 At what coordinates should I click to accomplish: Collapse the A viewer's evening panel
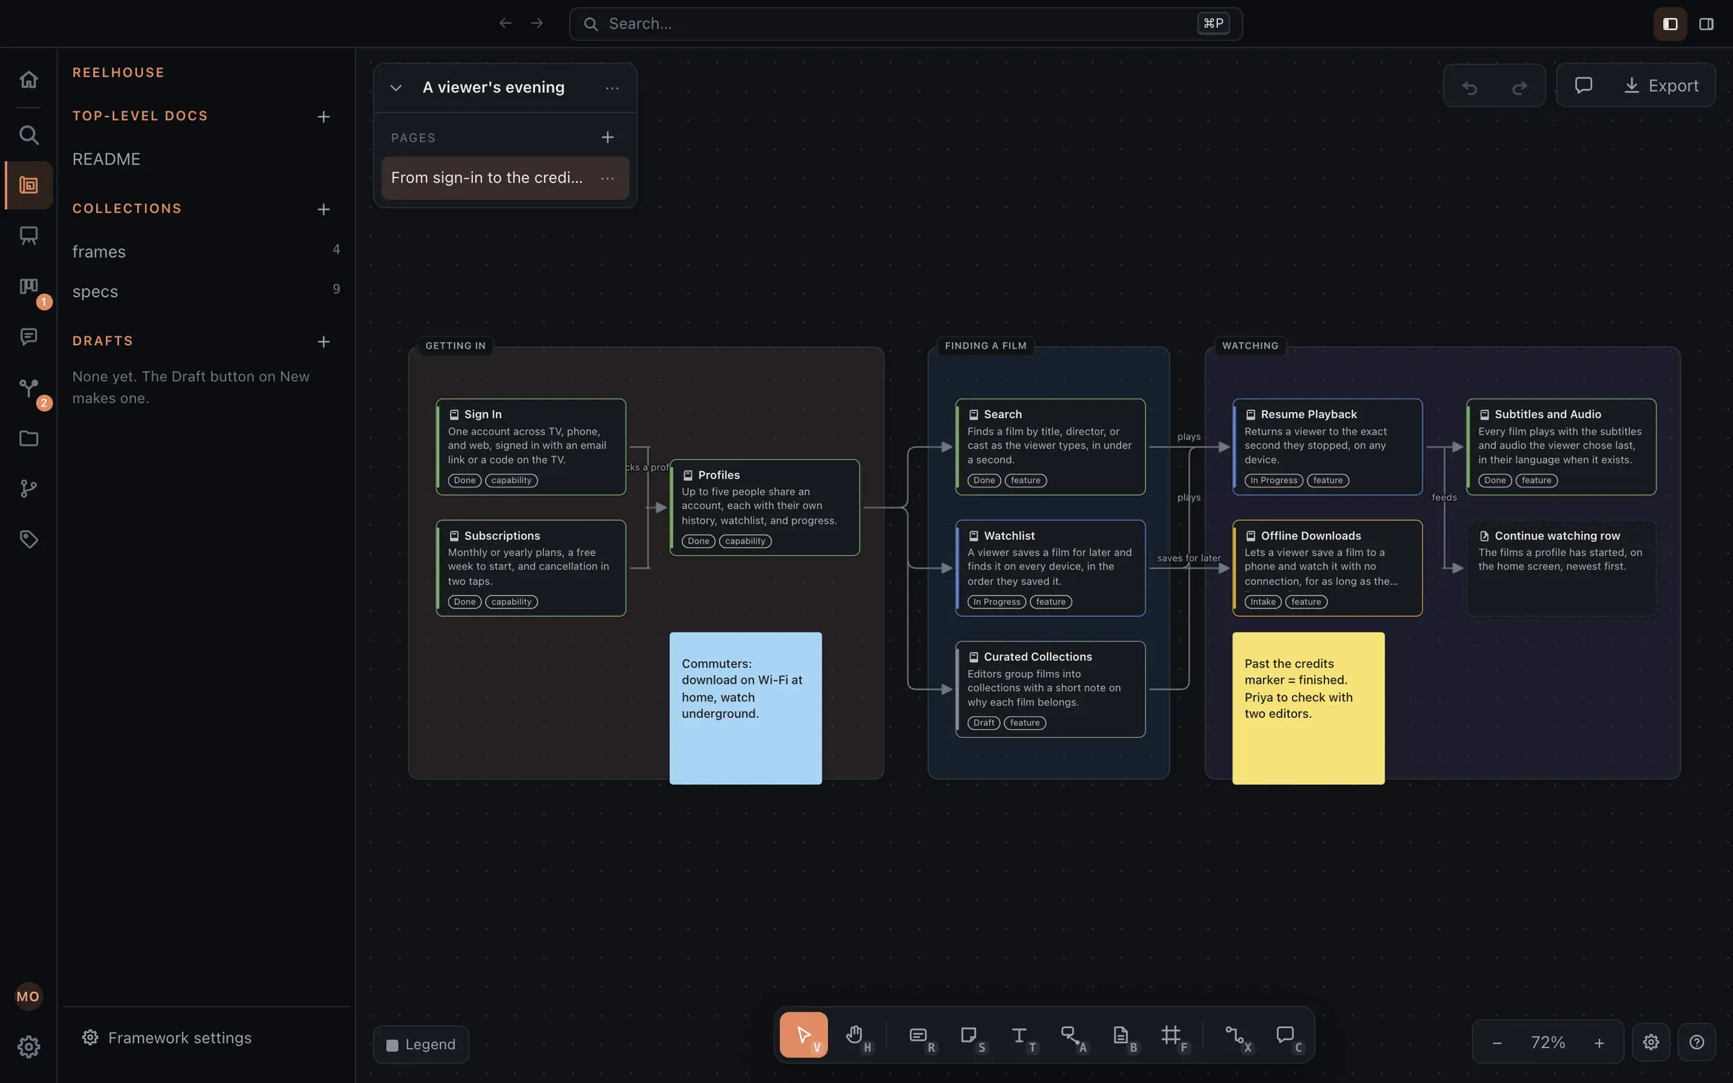(x=396, y=88)
